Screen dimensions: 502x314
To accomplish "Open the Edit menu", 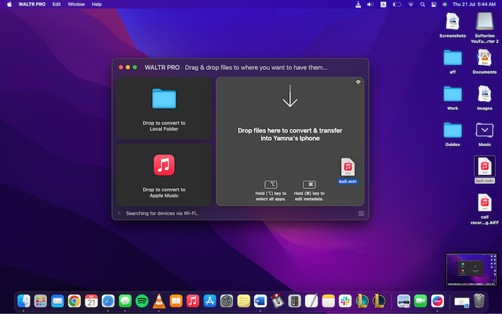I will 56,4.
